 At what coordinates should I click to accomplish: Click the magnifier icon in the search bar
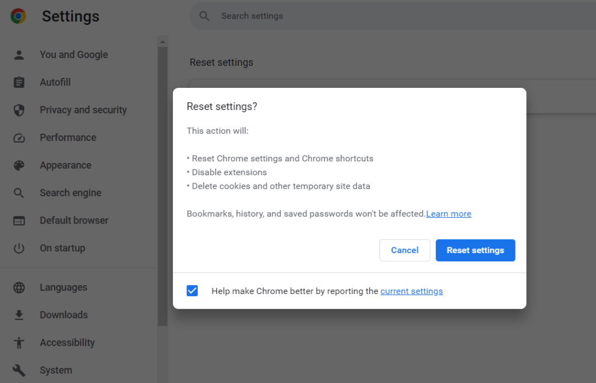pyautogui.click(x=204, y=16)
